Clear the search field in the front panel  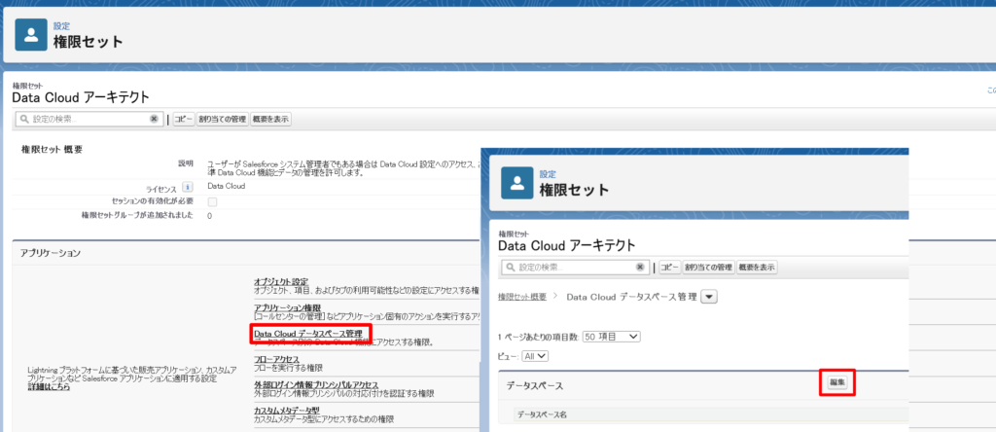[x=640, y=268]
